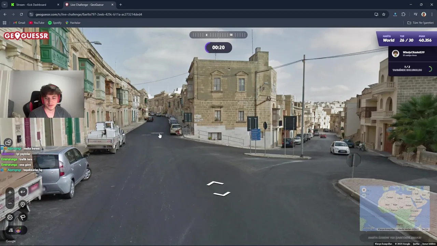Click the World map name label
The image size is (437, 246).
(389, 40)
